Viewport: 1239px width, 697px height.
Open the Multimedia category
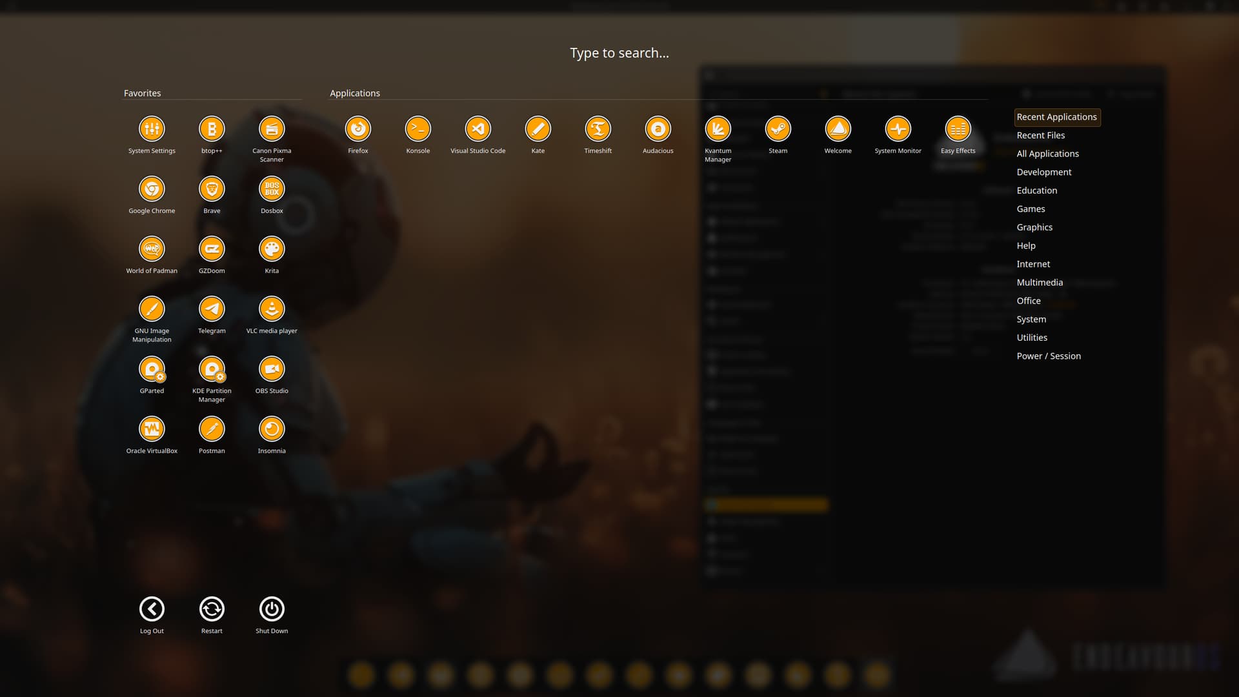[x=1039, y=283]
